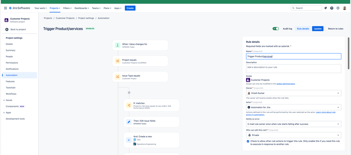The image size is (351, 155).
Task: Select the Project equals condition icon
Action: (117, 61)
